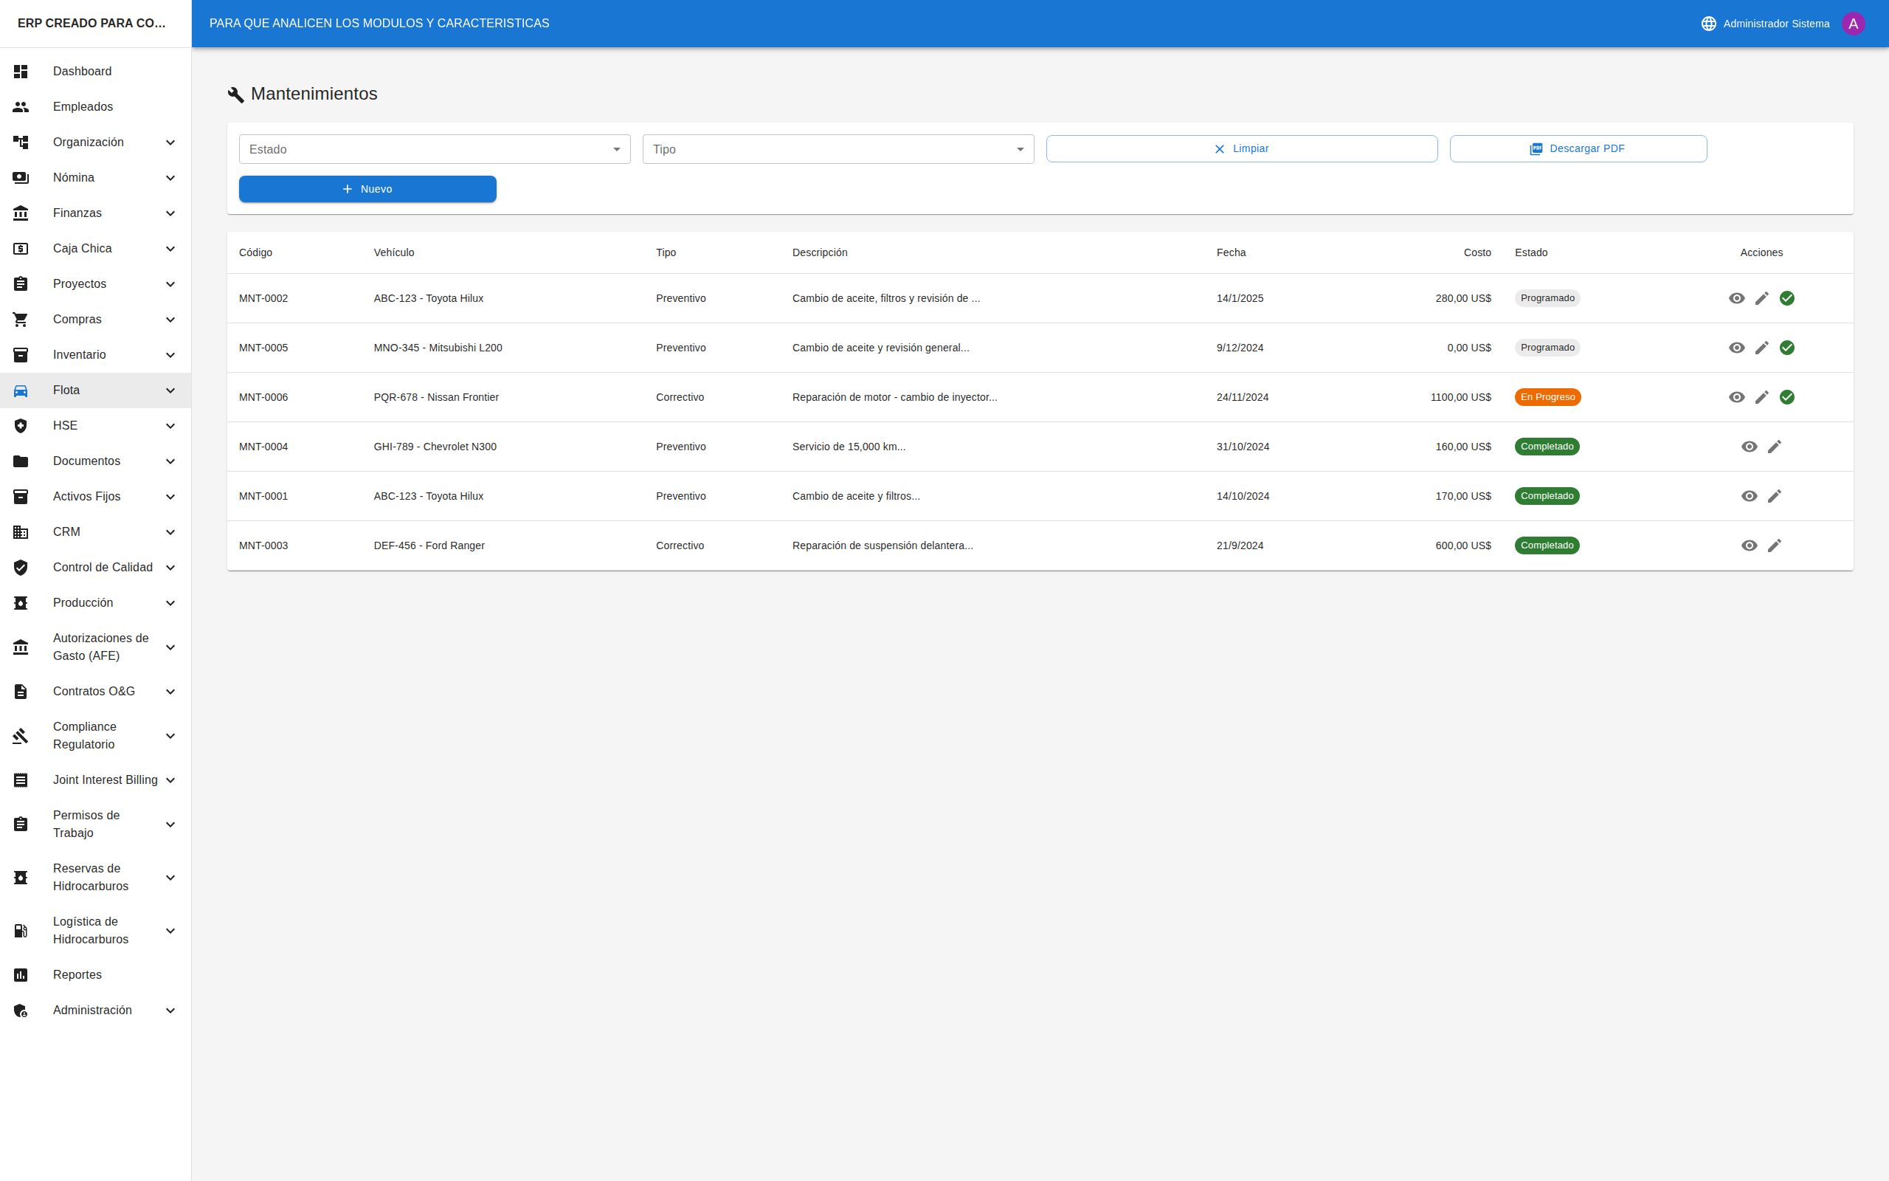
Task: Open the Estado filter dropdown
Action: [x=434, y=149]
